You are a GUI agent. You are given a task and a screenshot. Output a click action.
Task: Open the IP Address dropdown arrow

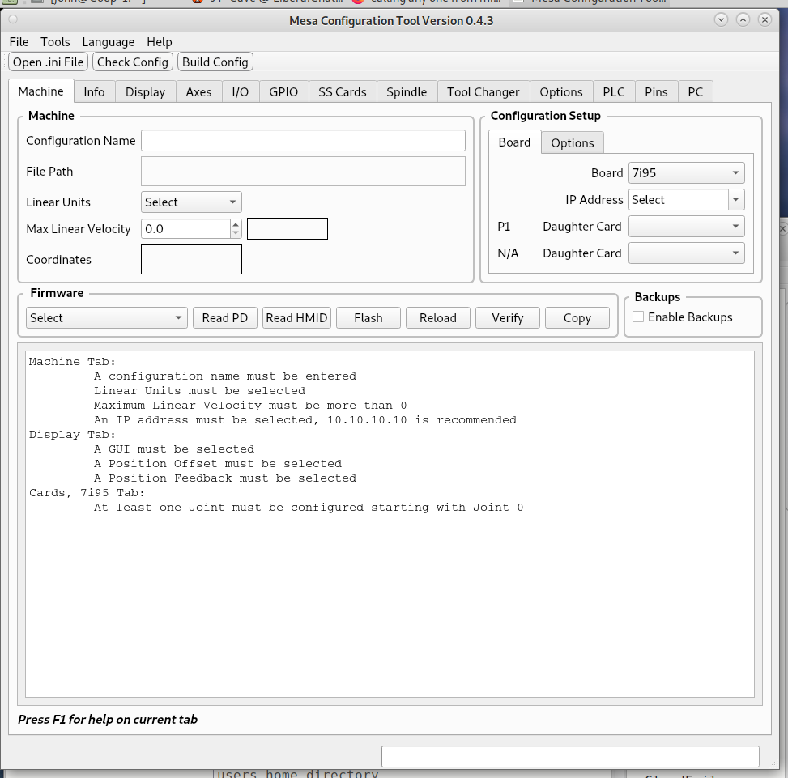click(x=736, y=199)
